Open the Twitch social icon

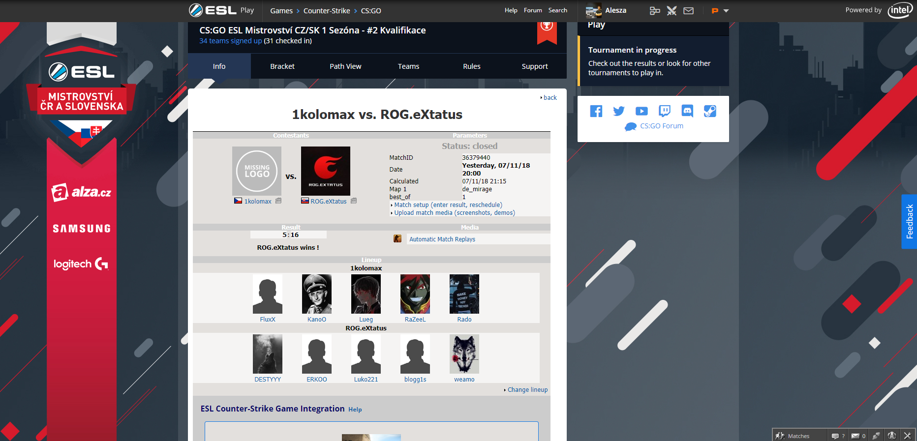[x=665, y=111]
